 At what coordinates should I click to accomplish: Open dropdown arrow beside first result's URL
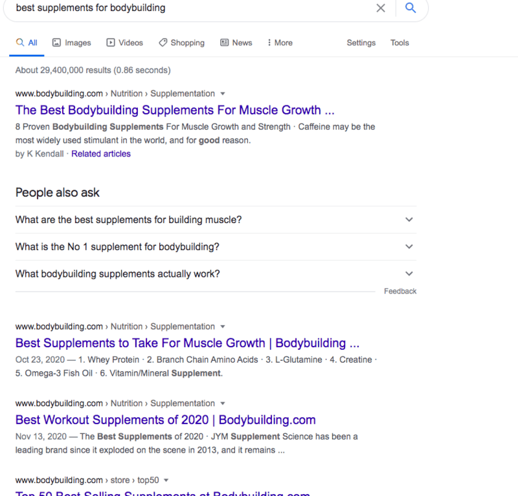pos(223,94)
